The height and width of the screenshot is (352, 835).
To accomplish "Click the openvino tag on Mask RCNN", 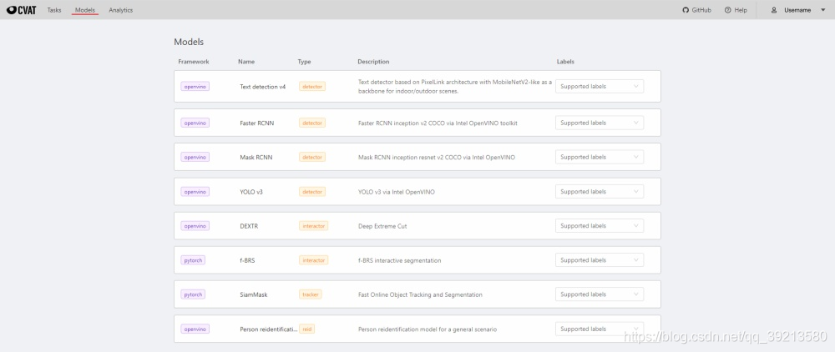I will [x=195, y=157].
